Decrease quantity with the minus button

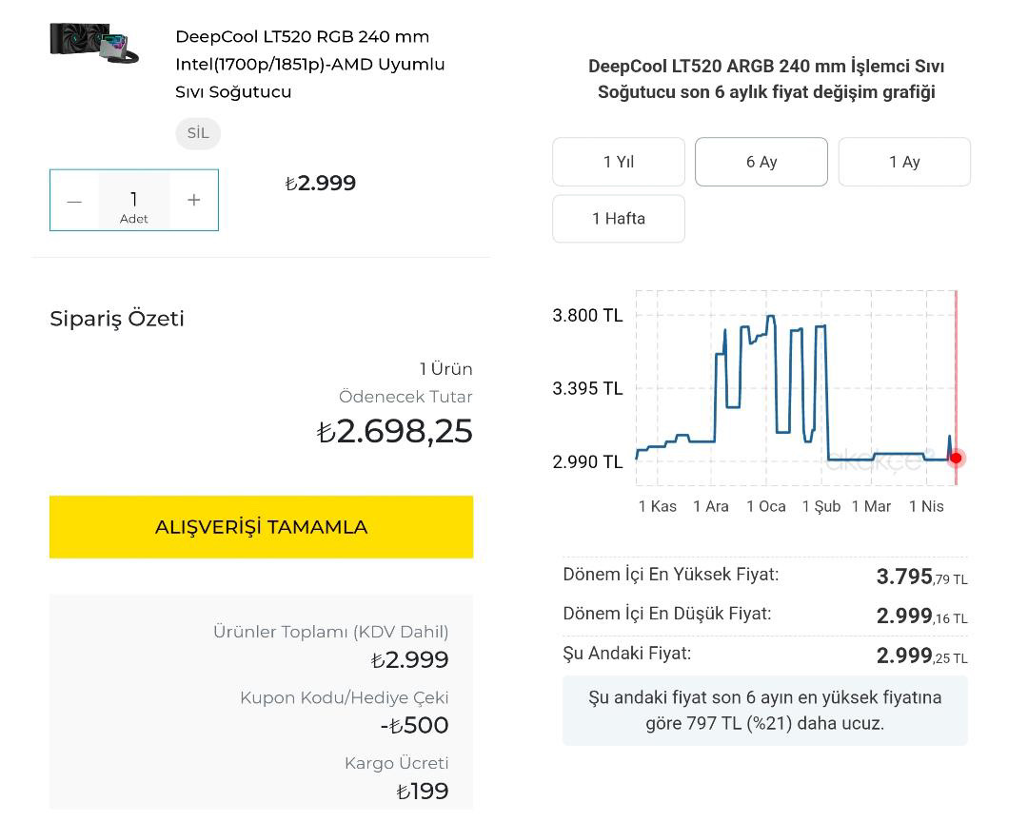point(75,201)
